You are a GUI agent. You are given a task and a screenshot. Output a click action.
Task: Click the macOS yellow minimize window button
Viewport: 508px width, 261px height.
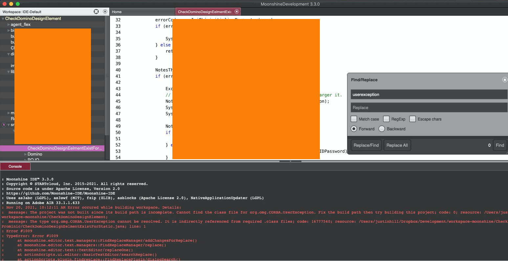pos(11,4)
